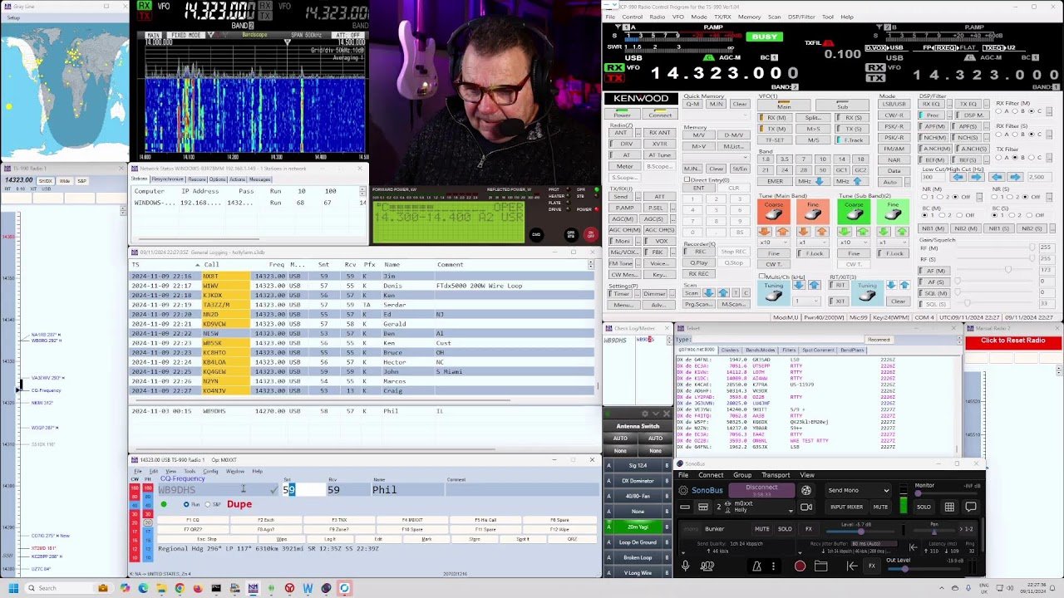Screen dimensions: 1064x598
Task: Open the Quick Memory dropdown list
Action: pos(715,115)
